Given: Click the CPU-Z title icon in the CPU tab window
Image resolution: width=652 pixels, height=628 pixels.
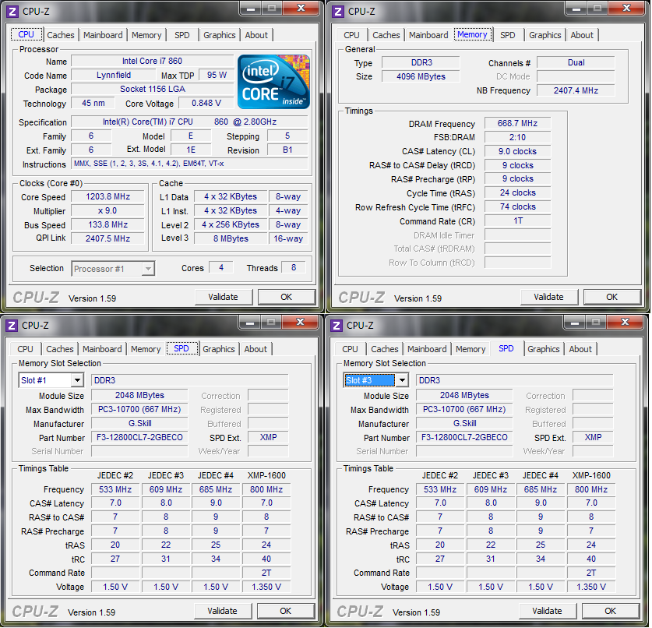Looking at the screenshot, I should tap(12, 11).
